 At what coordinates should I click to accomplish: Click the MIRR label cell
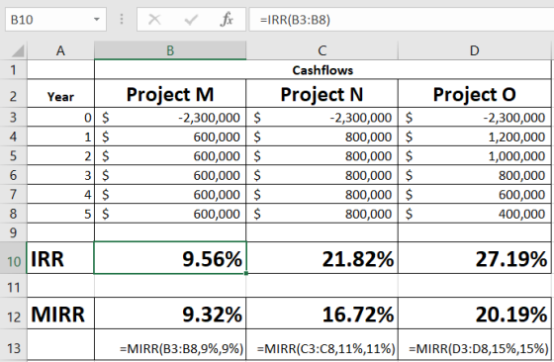pyautogui.click(x=60, y=314)
